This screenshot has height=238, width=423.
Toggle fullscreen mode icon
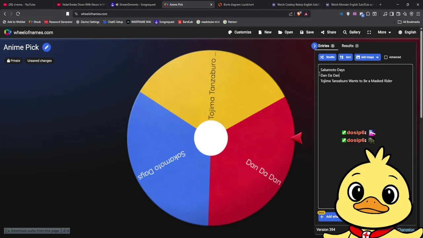click(x=369, y=32)
